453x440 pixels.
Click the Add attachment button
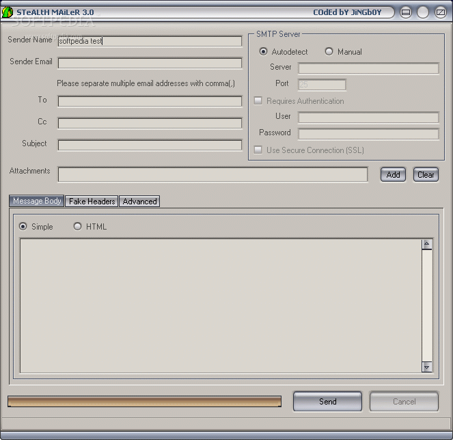pyautogui.click(x=393, y=175)
